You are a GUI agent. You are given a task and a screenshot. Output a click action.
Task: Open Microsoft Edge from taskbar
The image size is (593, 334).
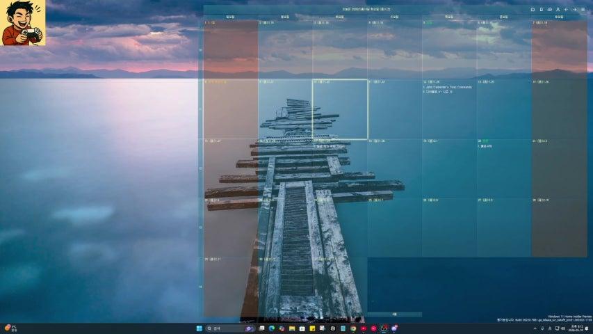click(272, 328)
